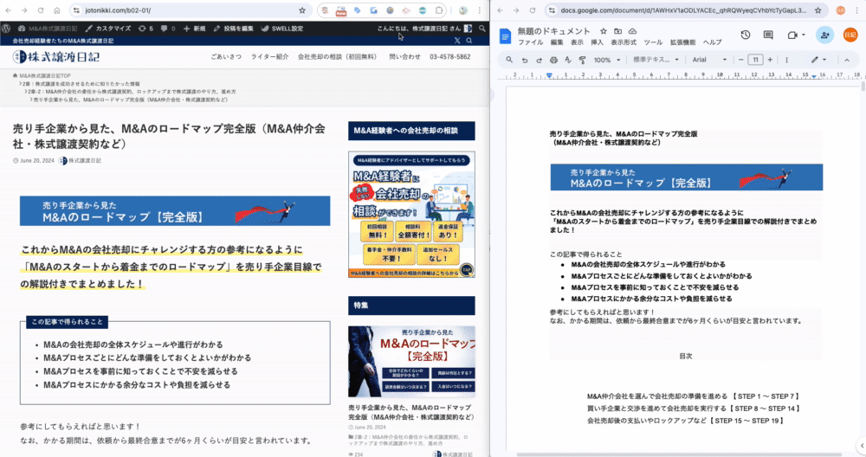Open the 標準テキスト paragraph style dropdown
866x457 pixels.
(656, 60)
